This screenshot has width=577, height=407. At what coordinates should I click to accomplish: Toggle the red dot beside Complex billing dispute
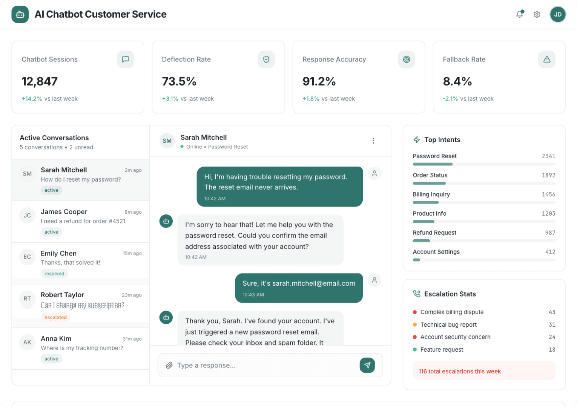coord(415,312)
